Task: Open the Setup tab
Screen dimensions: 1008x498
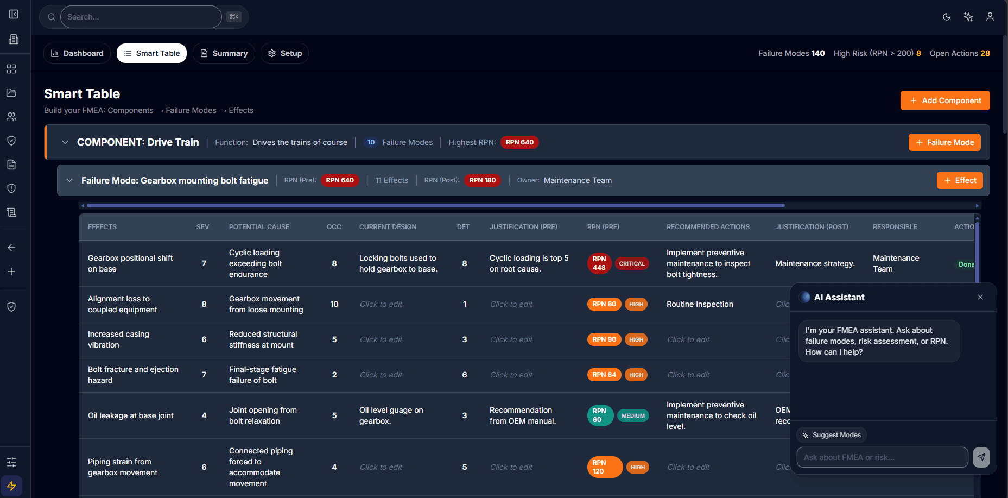Action: 285,53
